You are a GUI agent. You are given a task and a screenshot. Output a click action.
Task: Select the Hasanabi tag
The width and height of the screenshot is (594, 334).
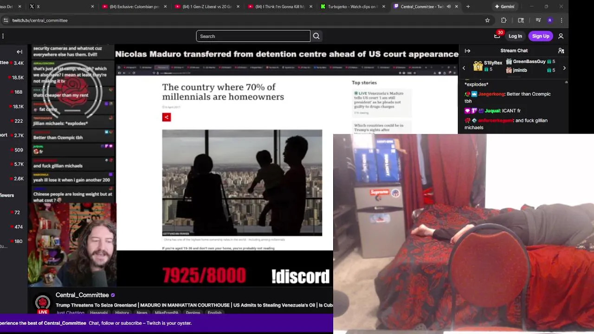coord(99,313)
